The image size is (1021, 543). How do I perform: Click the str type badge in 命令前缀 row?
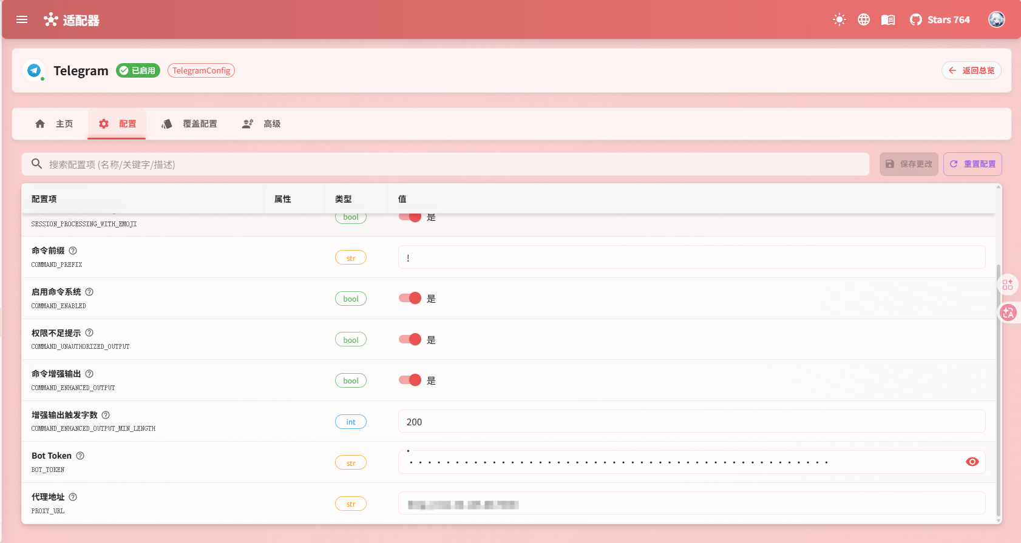pyautogui.click(x=351, y=258)
